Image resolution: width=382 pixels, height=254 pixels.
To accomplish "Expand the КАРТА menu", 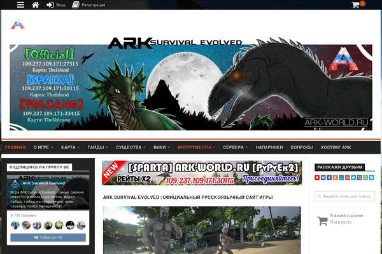I will pos(70,147).
